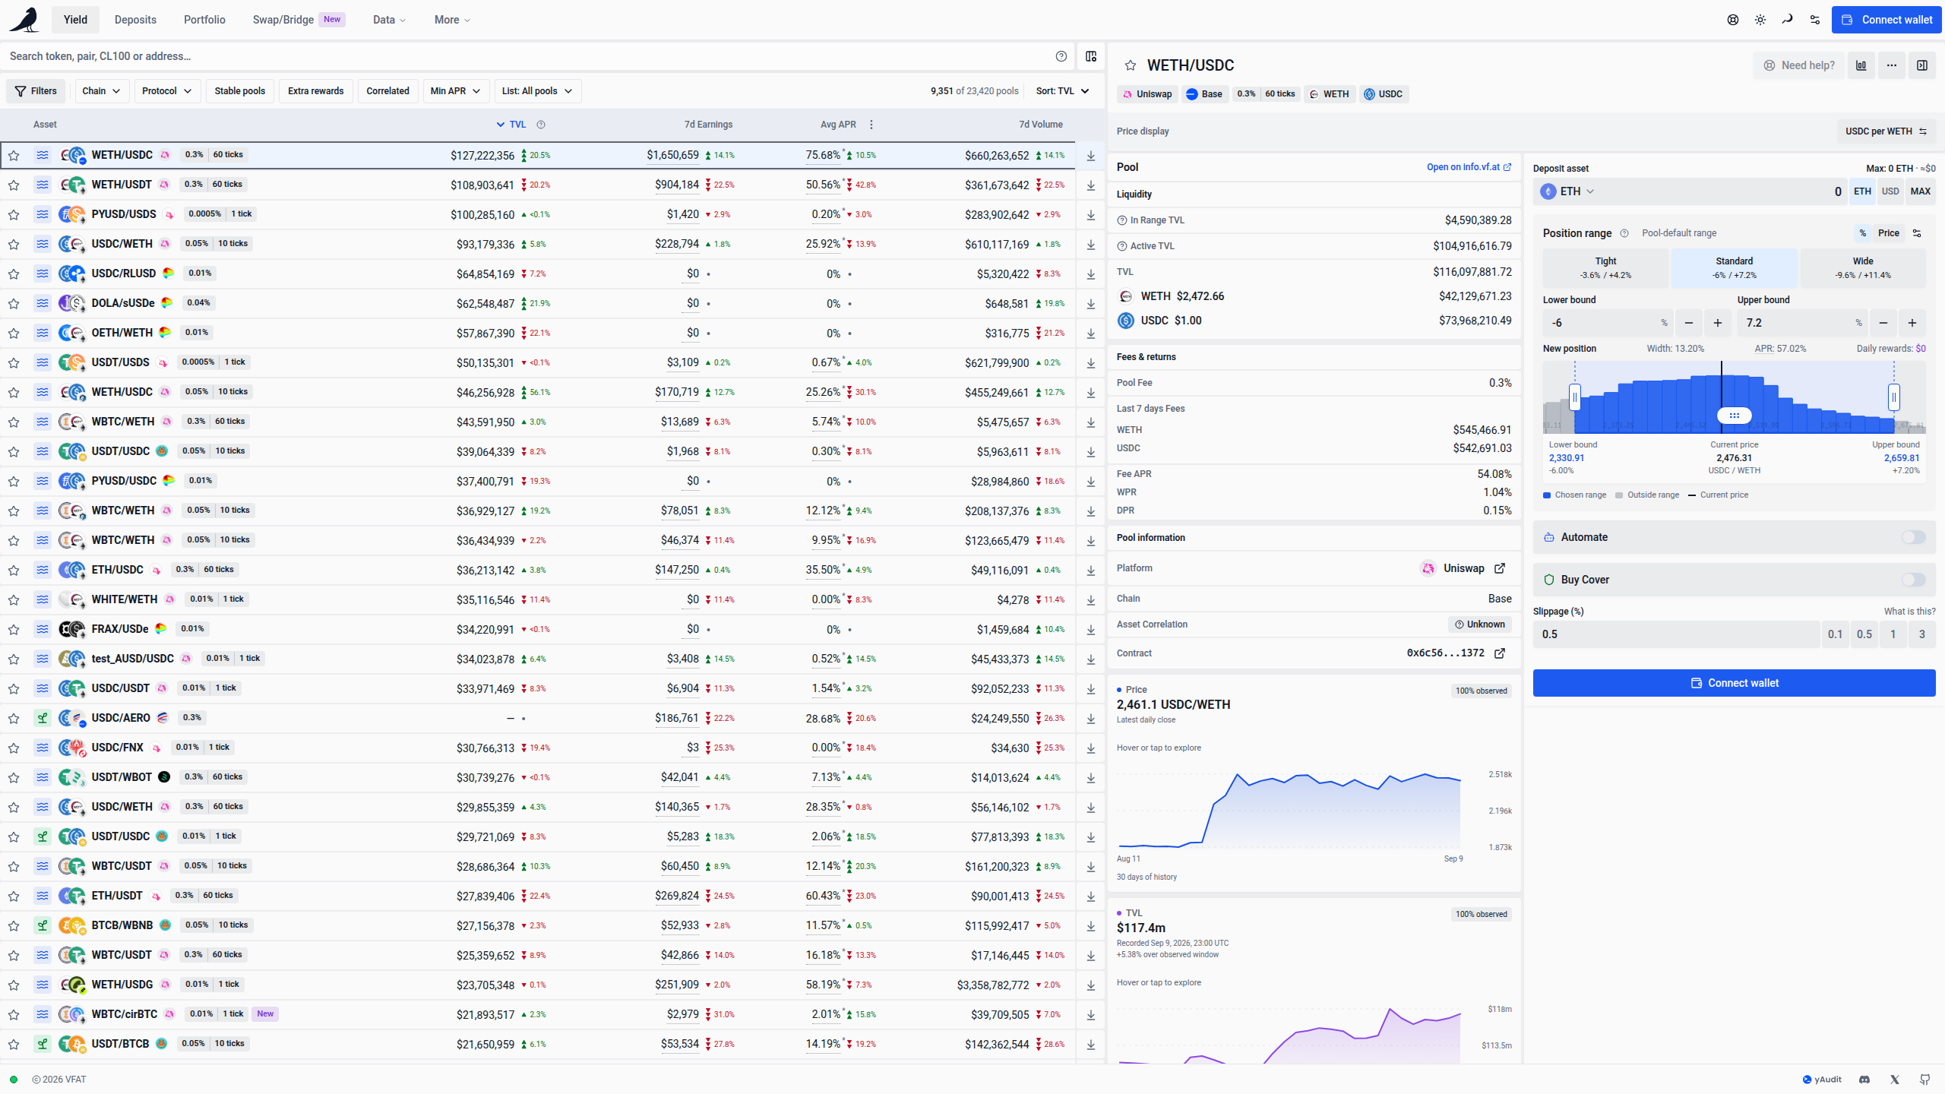
Task: Select the Tight range preset
Action: point(1605,267)
